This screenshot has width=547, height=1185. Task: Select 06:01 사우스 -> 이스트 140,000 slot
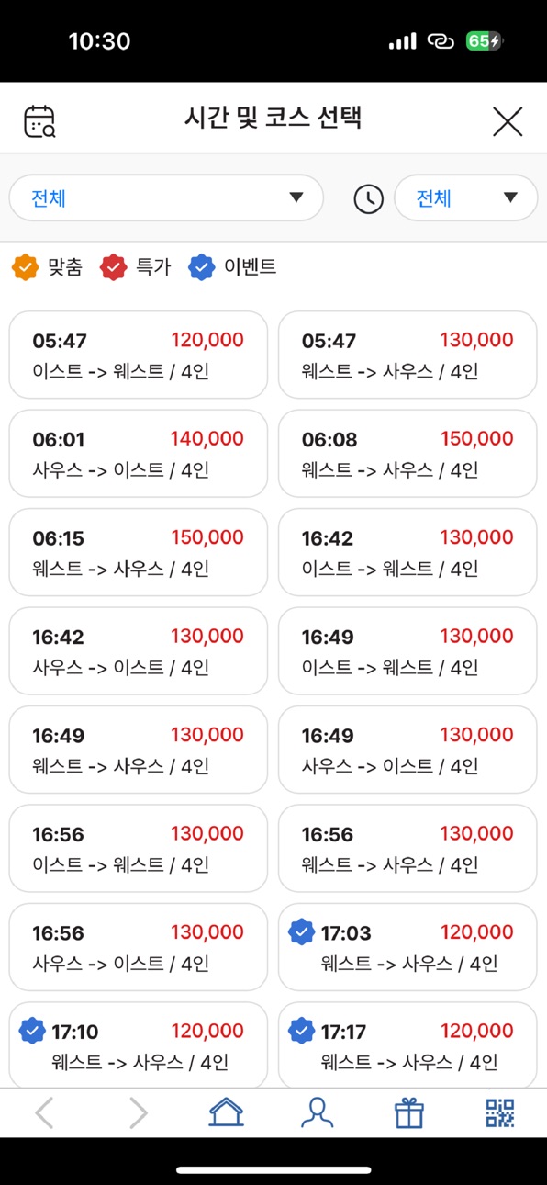coord(139,453)
